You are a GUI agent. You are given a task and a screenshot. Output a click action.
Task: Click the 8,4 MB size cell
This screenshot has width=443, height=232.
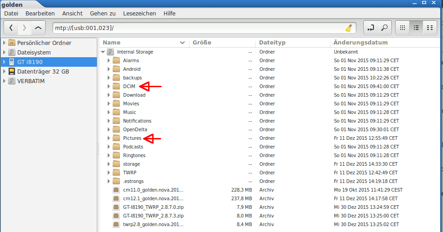coord(244,224)
